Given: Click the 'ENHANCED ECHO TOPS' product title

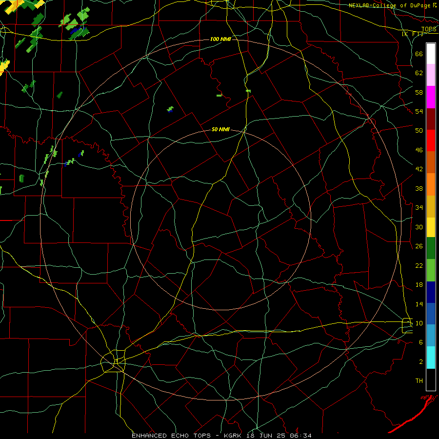Looking at the screenshot, I should [x=171, y=436].
